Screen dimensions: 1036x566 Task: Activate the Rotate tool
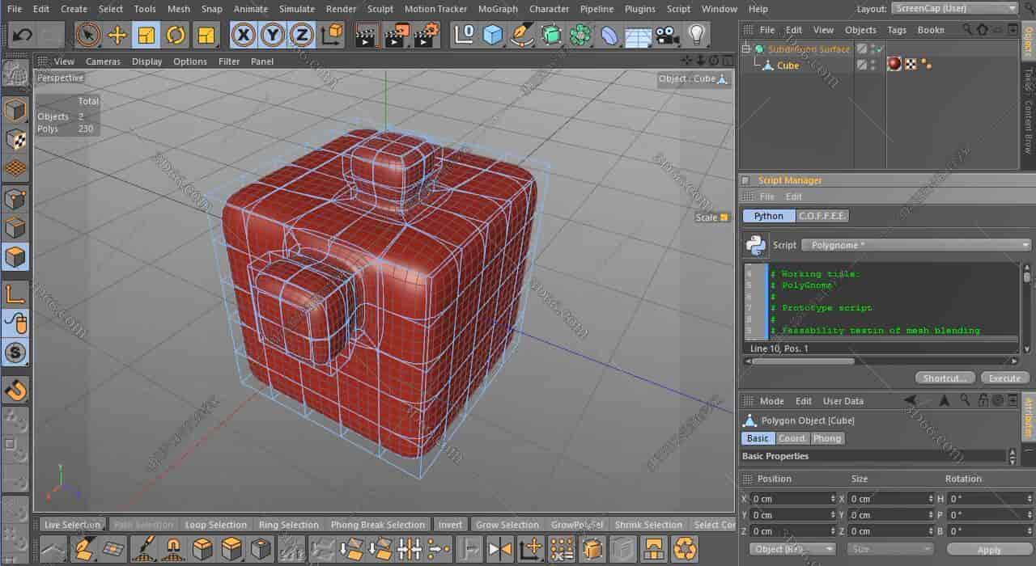point(176,35)
